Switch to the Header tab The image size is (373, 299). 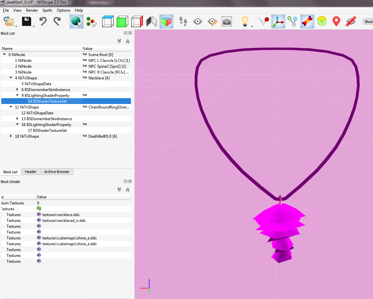point(31,171)
